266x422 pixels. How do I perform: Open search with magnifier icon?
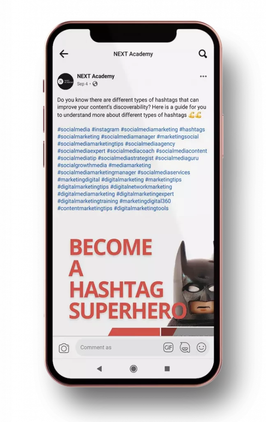(x=203, y=54)
